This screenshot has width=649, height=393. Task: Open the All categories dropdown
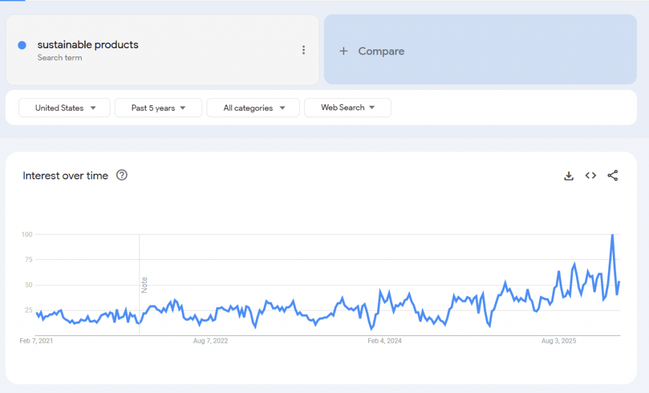pos(253,108)
